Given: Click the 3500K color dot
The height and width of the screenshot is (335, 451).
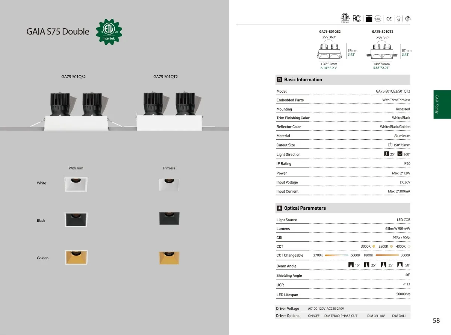Looking at the screenshot, I should [391, 246].
